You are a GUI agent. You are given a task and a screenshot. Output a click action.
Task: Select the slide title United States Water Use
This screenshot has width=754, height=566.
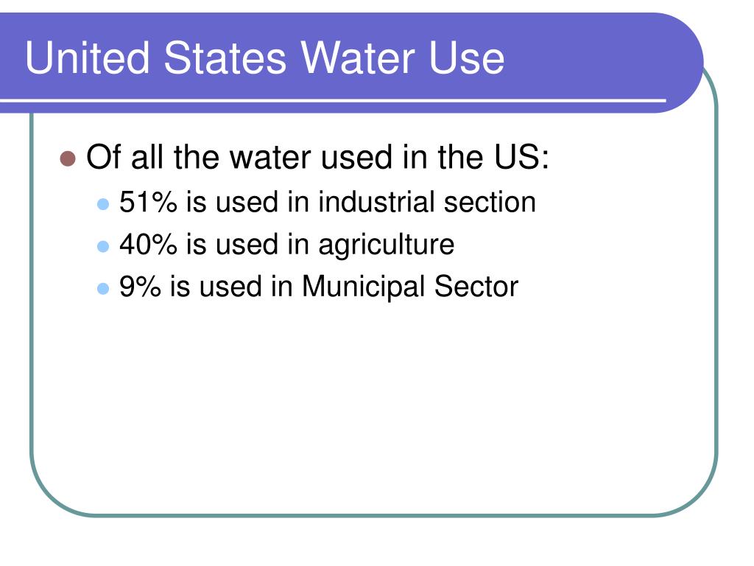264,57
